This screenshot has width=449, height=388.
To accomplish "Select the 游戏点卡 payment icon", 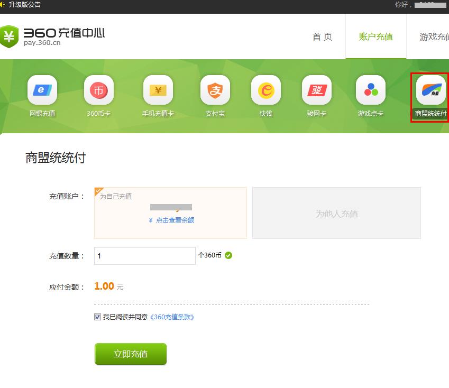I will [371, 90].
